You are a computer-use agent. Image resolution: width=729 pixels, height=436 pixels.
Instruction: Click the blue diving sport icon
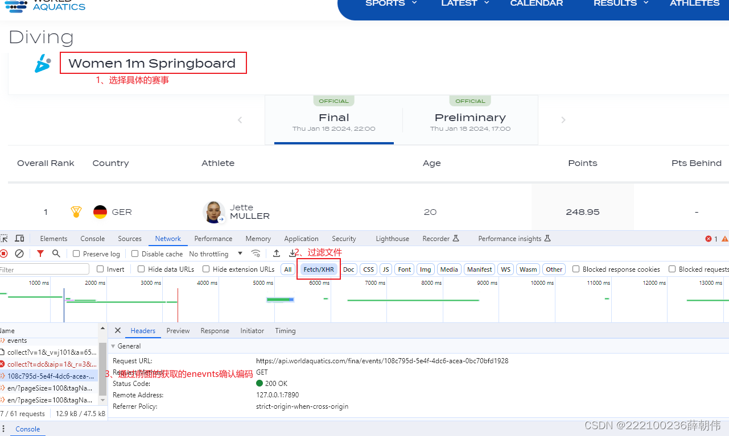[x=43, y=64]
